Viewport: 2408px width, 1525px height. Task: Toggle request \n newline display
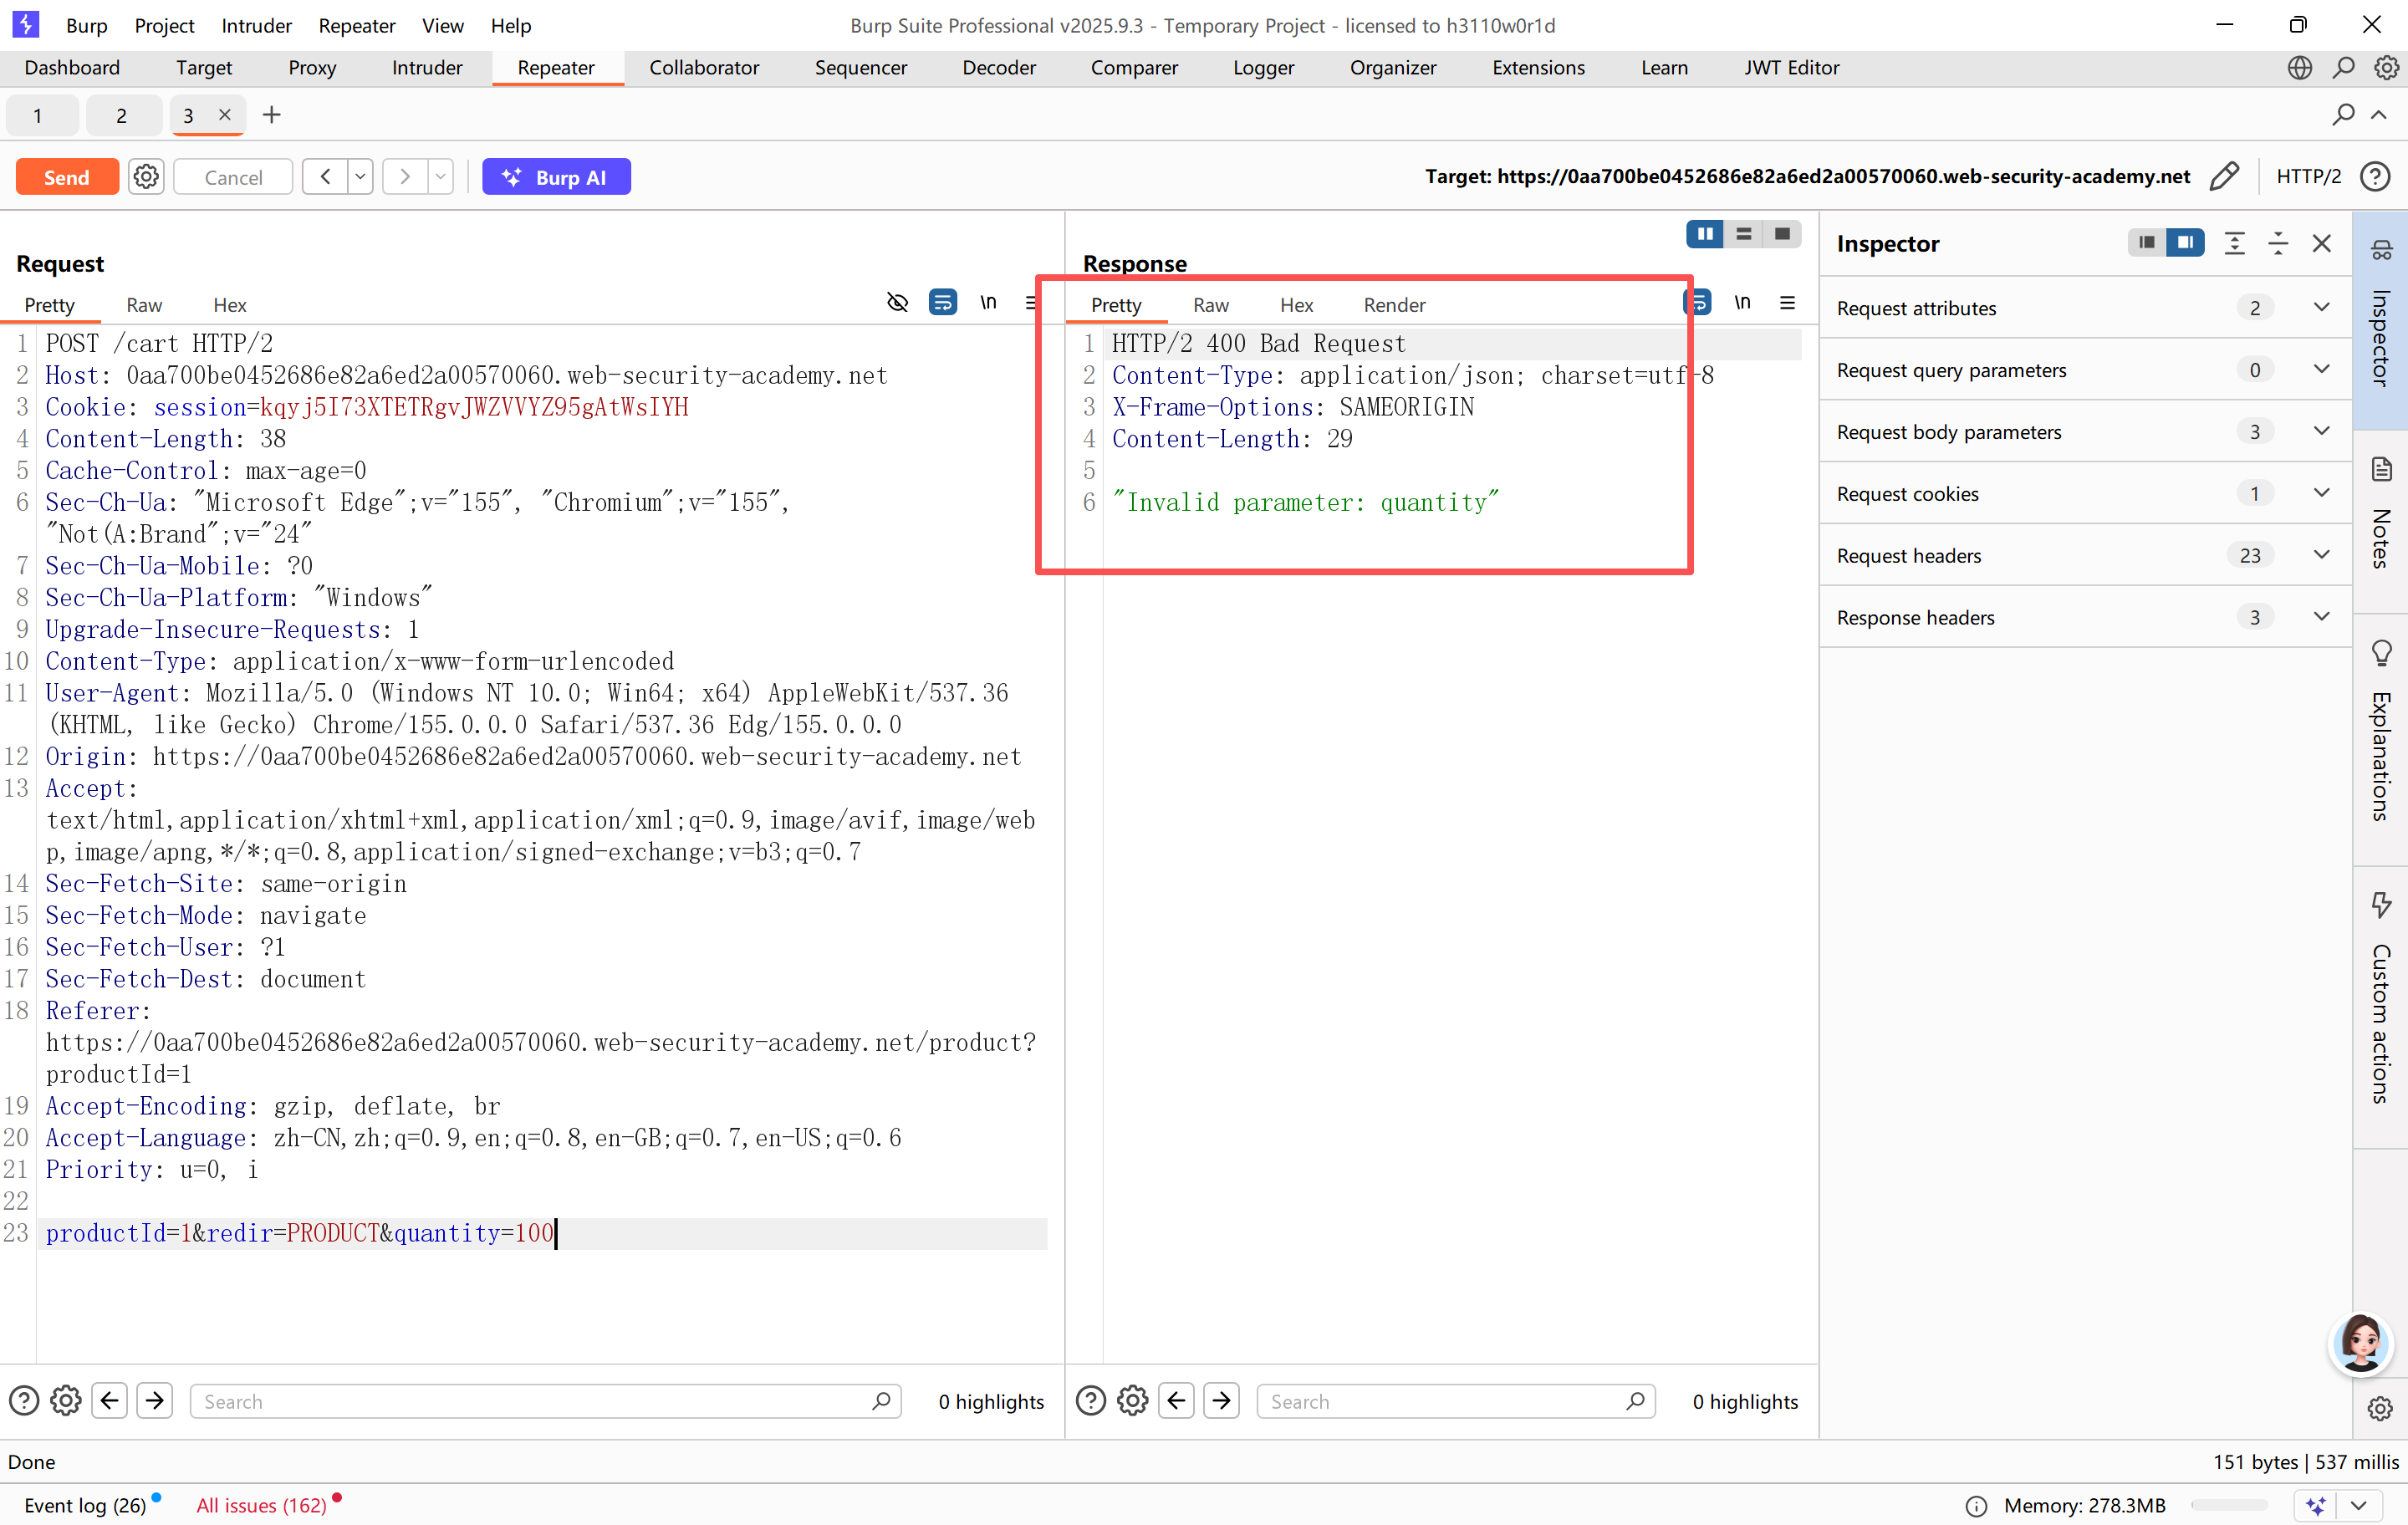(988, 303)
